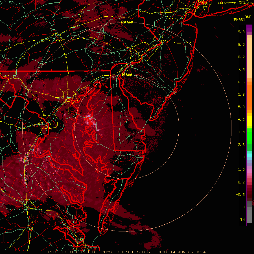The height and width of the screenshot is (254, 254).
Task: Click the 8.2 value on the color scale
Action: pos(241,57)
